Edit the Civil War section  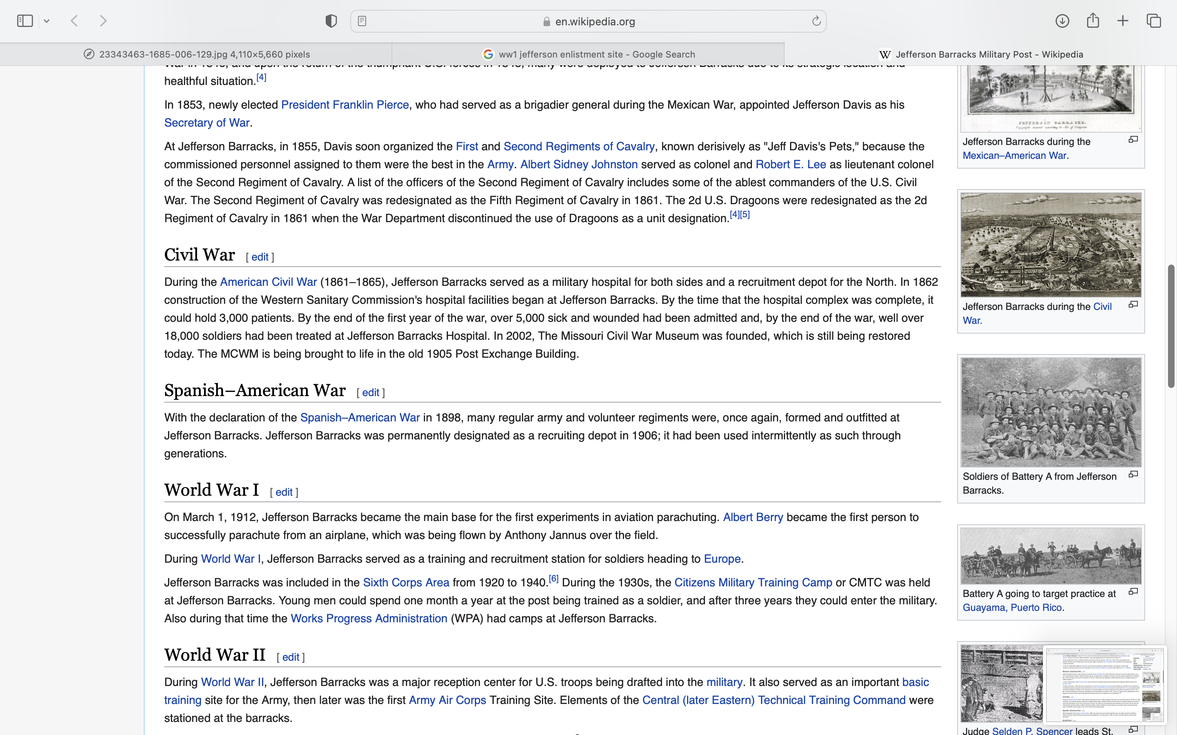click(x=260, y=257)
